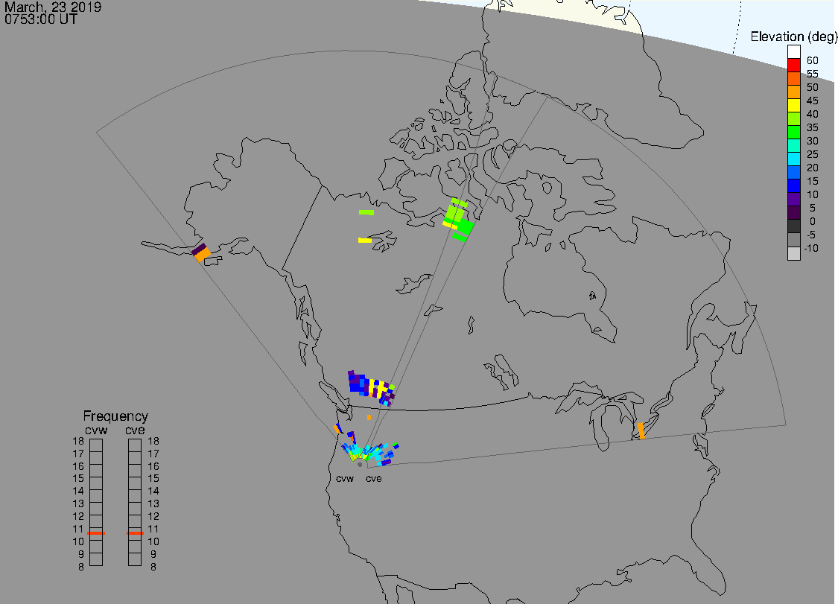Click the elevation legend label '45'
Viewport: 838px width, 604px height.
813,101
